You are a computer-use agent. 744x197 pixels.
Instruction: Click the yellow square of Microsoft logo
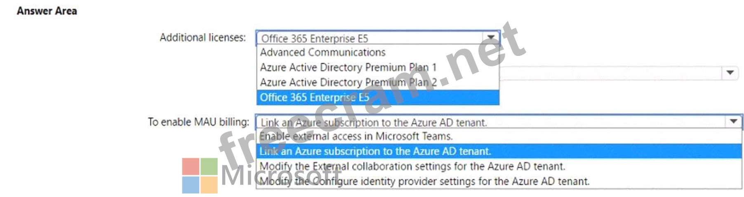[209, 185]
